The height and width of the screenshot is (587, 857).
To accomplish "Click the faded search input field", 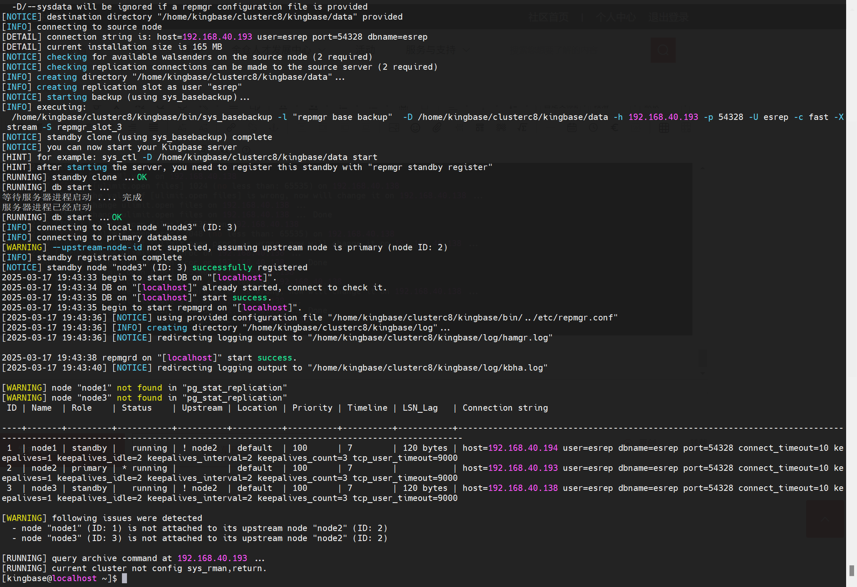I will coord(576,50).
